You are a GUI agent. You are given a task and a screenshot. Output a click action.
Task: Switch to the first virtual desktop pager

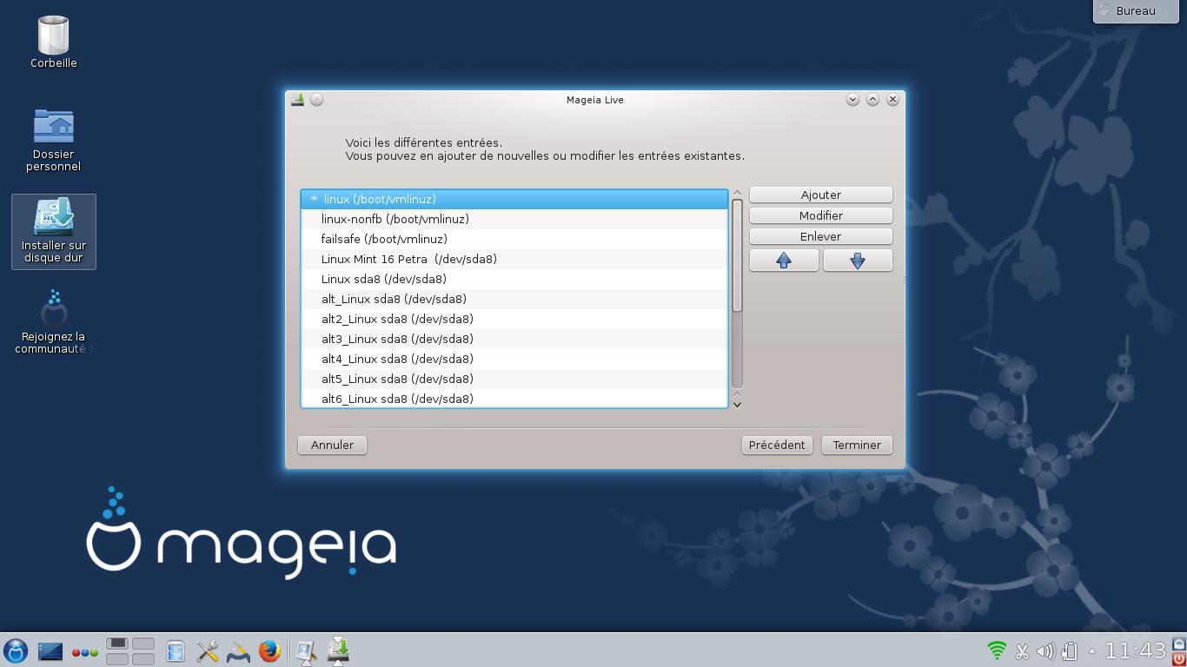point(117,644)
